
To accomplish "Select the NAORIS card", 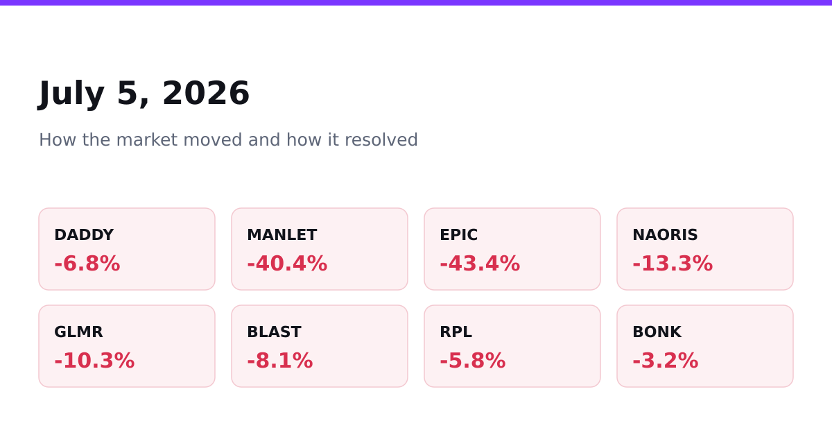I will tap(705, 249).
